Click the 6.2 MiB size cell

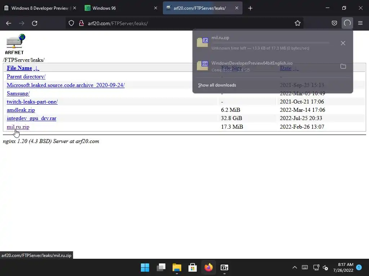tap(231, 110)
